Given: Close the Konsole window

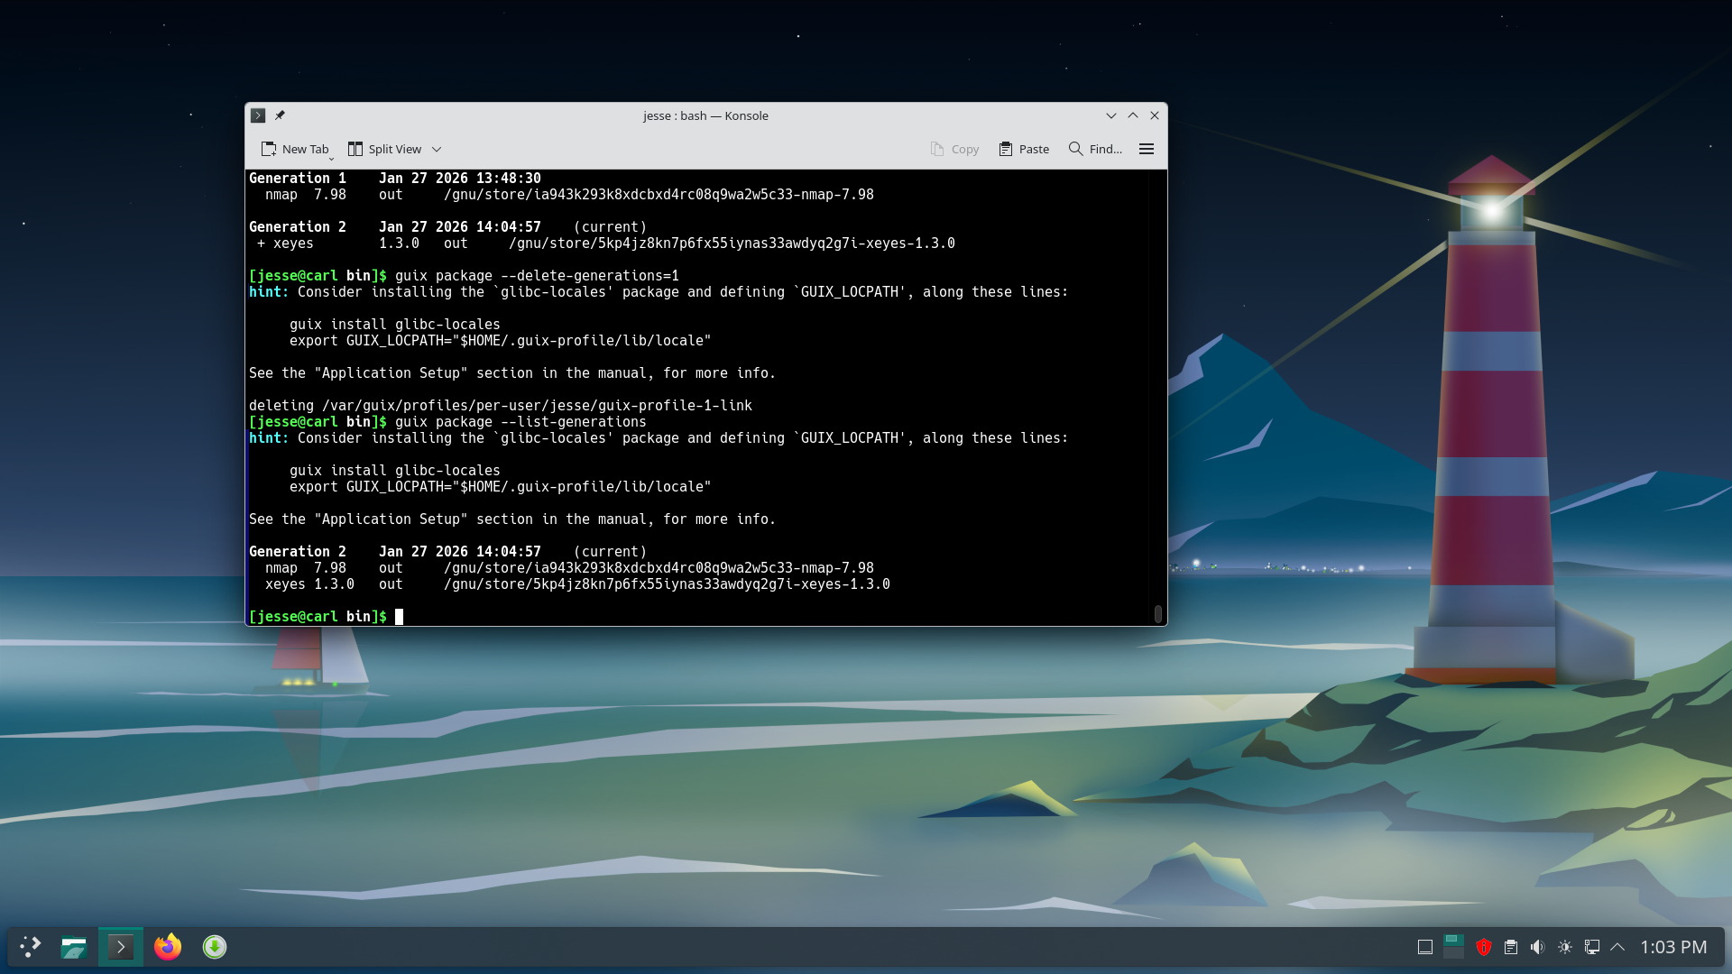Looking at the screenshot, I should 1155,115.
